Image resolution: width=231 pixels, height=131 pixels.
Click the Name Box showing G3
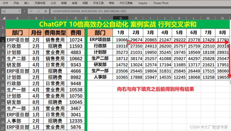pos(10,11)
